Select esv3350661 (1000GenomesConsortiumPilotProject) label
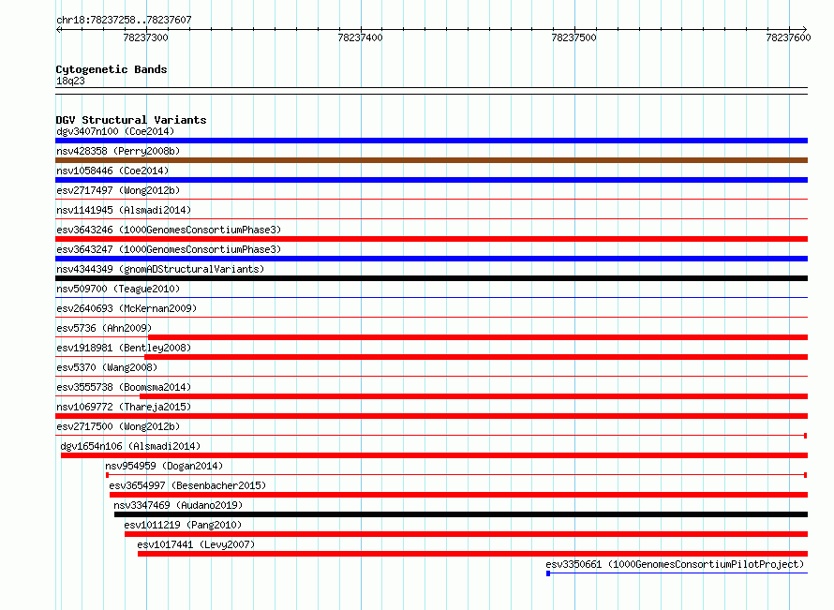Screen dimensions: 834x610 point(675,564)
